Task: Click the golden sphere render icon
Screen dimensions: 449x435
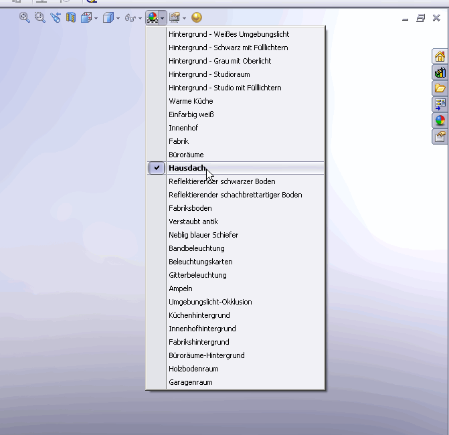Action: [x=197, y=18]
